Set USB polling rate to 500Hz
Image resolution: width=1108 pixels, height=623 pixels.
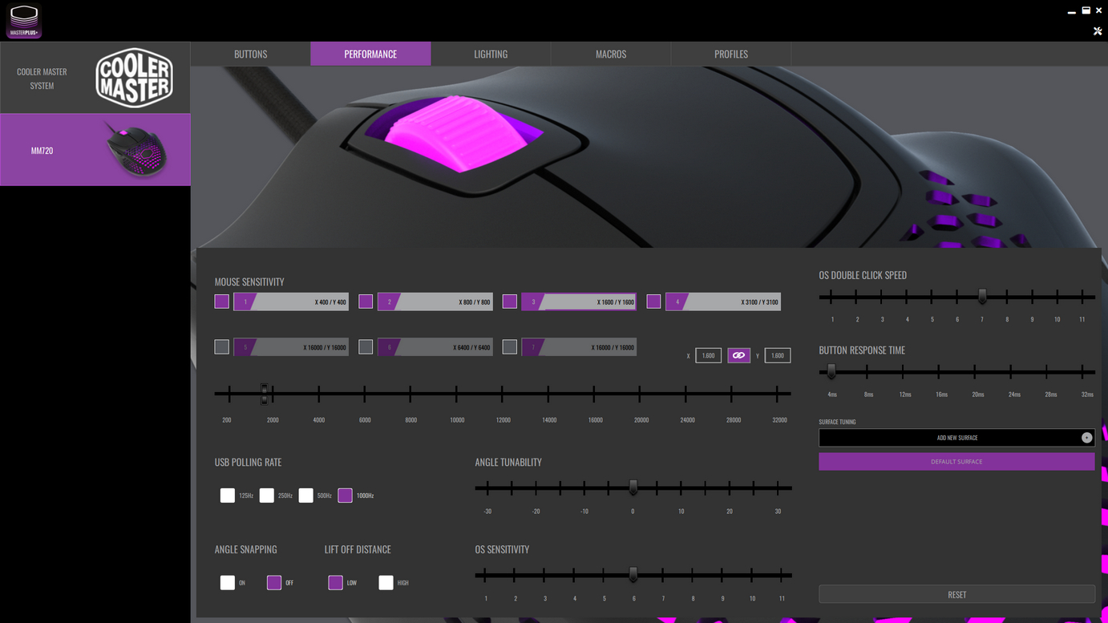click(x=306, y=496)
